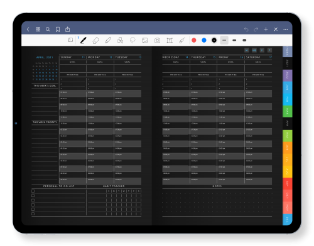Open the INDEX side tab
314x246 pixels.
pos(288,51)
